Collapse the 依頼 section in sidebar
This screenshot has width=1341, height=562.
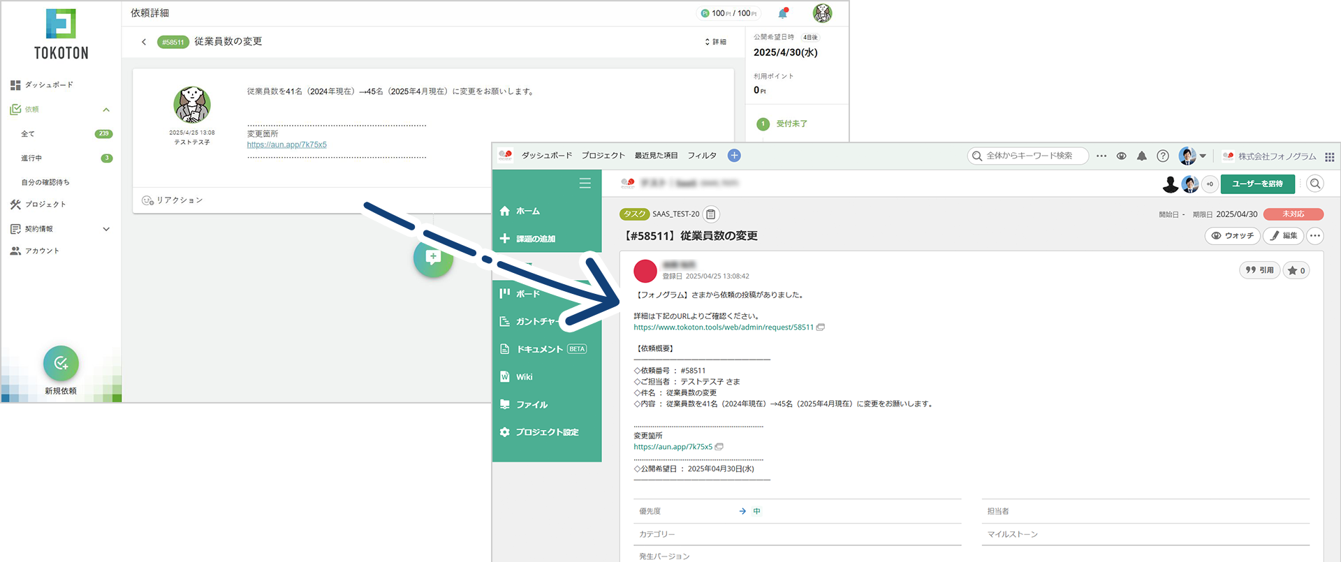pyautogui.click(x=106, y=110)
